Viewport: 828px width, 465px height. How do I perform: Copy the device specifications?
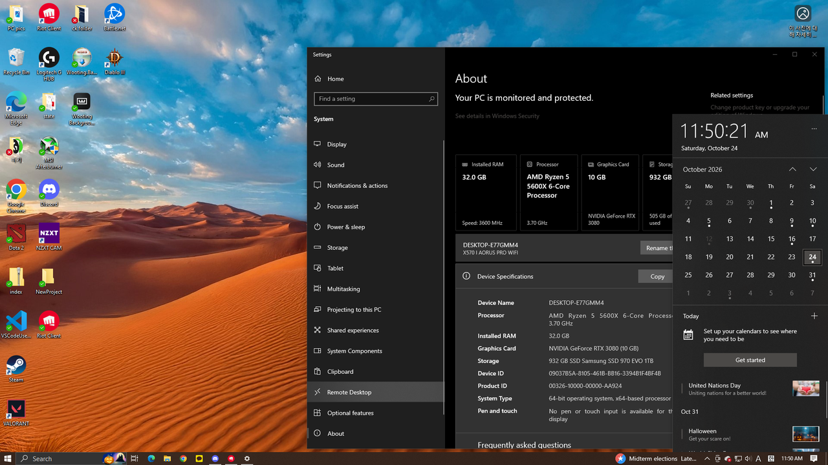point(655,276)
